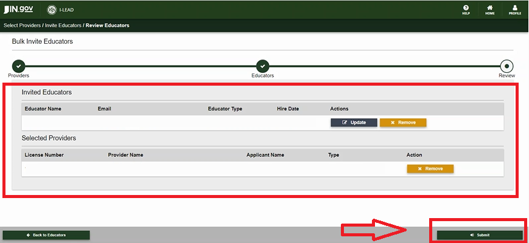Click the Educator Name column header
The width and height of the screenshot is (529, 243).
[43, 109]
